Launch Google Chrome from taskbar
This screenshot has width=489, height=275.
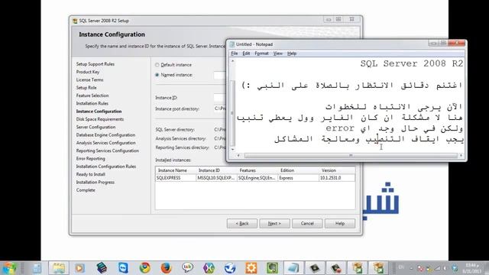pos(144,268)
